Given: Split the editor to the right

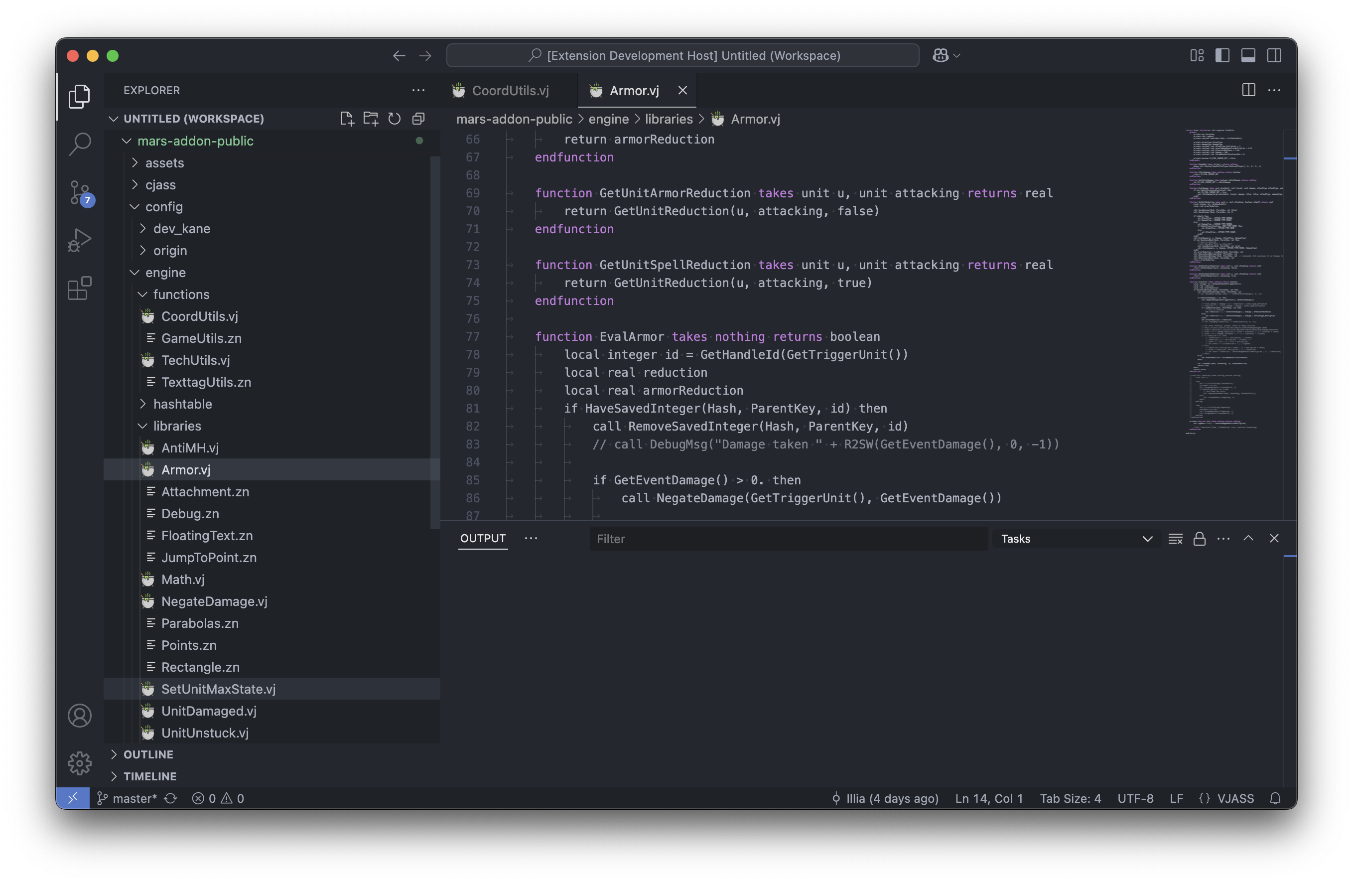Looking at the screenshot, I should click(x=1248, y=90).
